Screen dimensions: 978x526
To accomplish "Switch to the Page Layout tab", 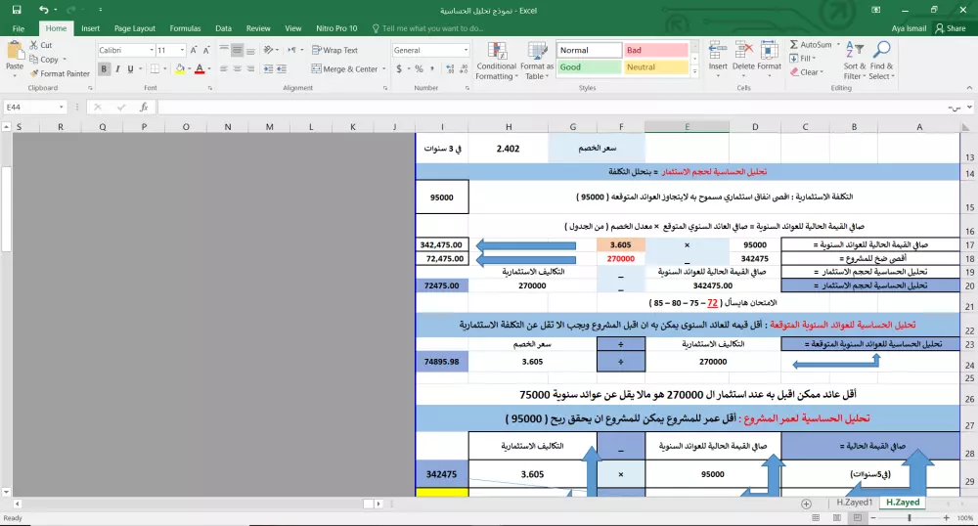I will tap(135, 28).
